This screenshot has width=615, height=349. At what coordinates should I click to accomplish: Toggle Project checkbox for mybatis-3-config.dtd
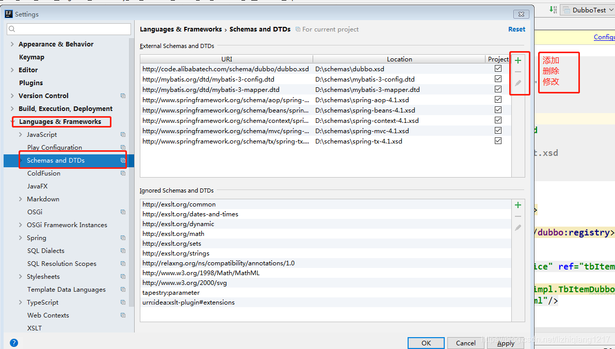click(498, 79)
